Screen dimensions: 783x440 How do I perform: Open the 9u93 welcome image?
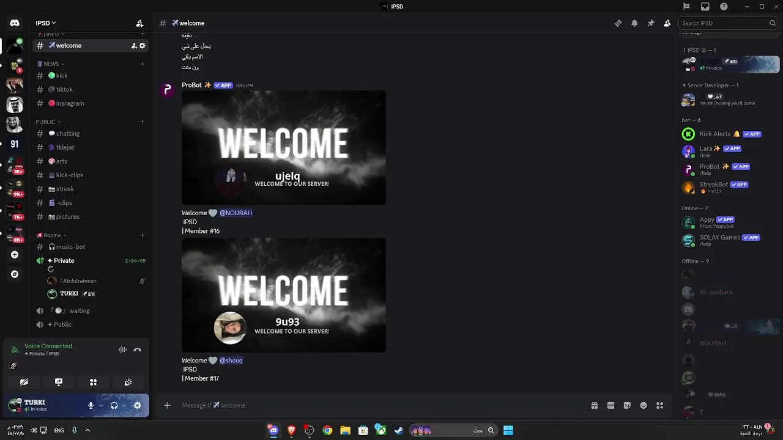[x=284, y=295]
